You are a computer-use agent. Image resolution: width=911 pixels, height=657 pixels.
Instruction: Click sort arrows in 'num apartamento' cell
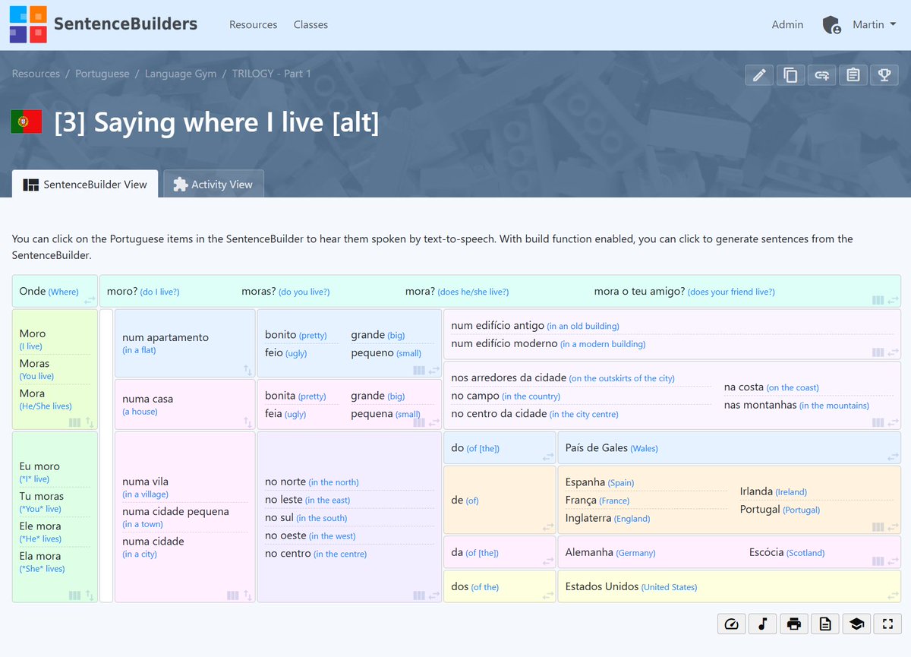(247, 370)
